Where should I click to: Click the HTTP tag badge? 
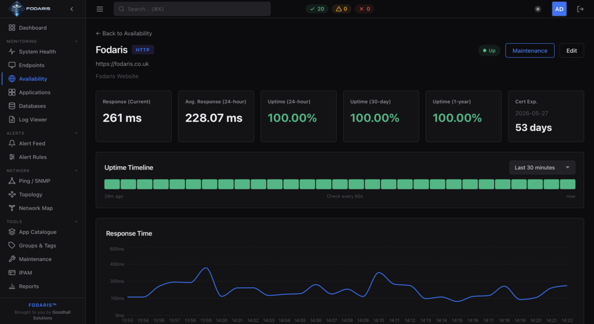[x=143, y=50]
